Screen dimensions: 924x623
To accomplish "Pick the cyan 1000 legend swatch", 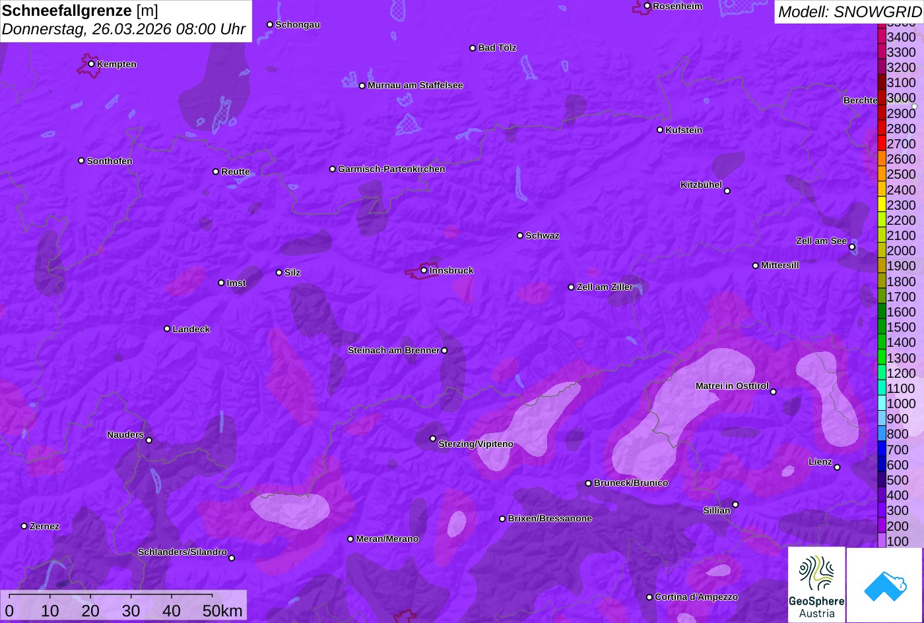I will pyautogui.click(x=882, y=403).
